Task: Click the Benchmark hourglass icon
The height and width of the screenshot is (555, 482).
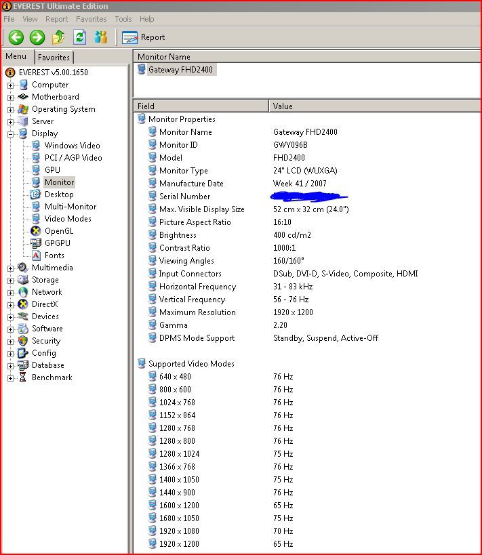Action: click(x=23, y=377)
